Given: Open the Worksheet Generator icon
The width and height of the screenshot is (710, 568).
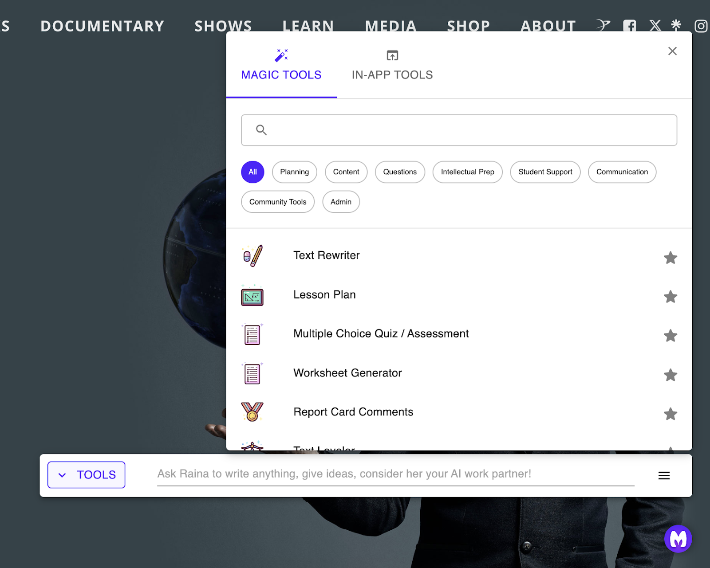Looking at the screenshot, I should point(252,373).
